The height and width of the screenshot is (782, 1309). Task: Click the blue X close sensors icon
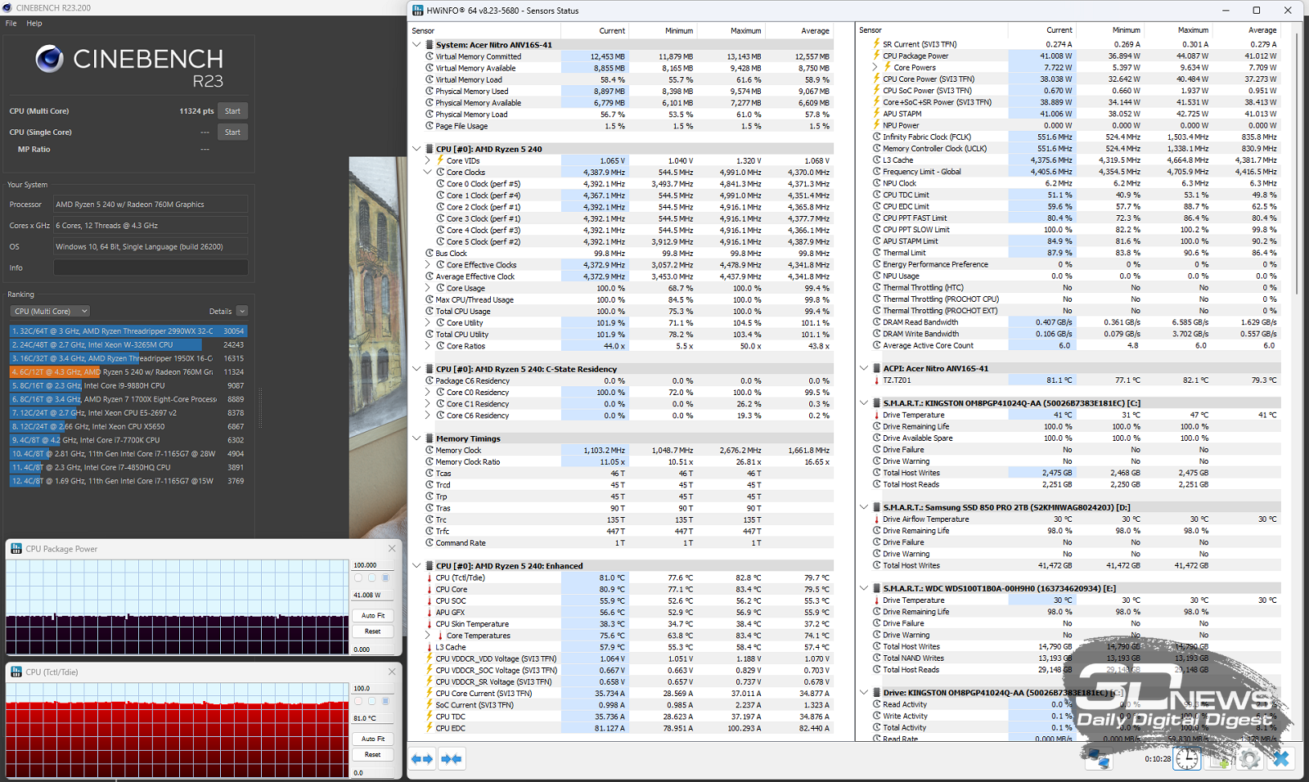point(1280,759)
